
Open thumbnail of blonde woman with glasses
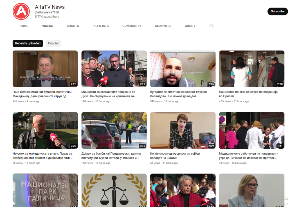[x=252, y=190]
